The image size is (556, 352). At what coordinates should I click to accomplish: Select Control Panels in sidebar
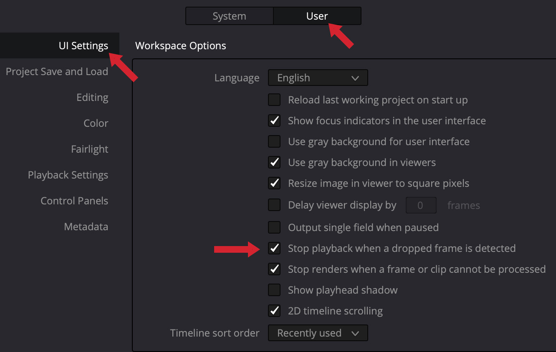[x=74, y=201]
